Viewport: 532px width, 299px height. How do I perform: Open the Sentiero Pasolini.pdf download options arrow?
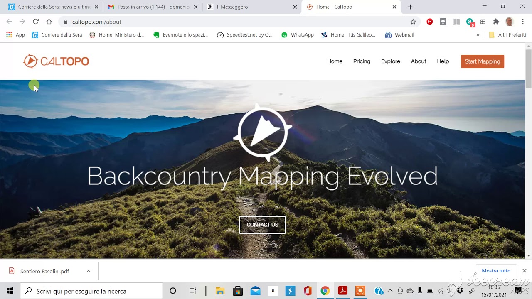tap(89, 271)
